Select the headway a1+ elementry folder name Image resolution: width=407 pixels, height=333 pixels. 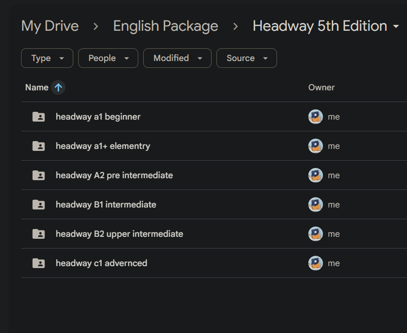(x=103, y=146)
